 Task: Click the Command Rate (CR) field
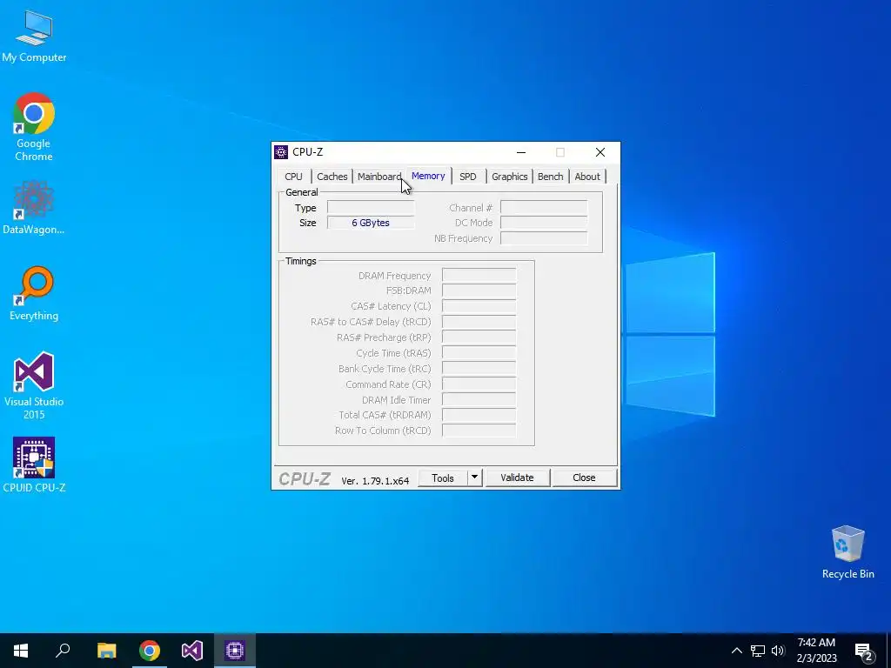coord(479,384)
